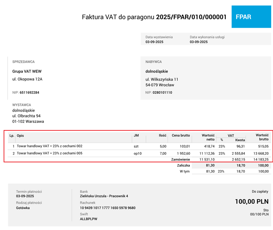Click VAT amount 96,31
Image resolution: width=273 pixels, height=230 pixels.
coord(241,146)
